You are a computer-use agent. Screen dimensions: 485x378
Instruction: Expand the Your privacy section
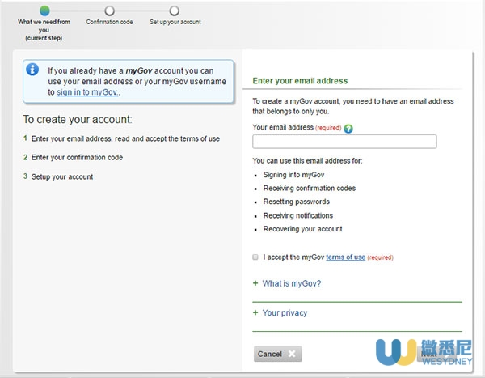285,313
